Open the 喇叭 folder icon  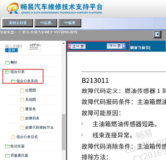7,62
